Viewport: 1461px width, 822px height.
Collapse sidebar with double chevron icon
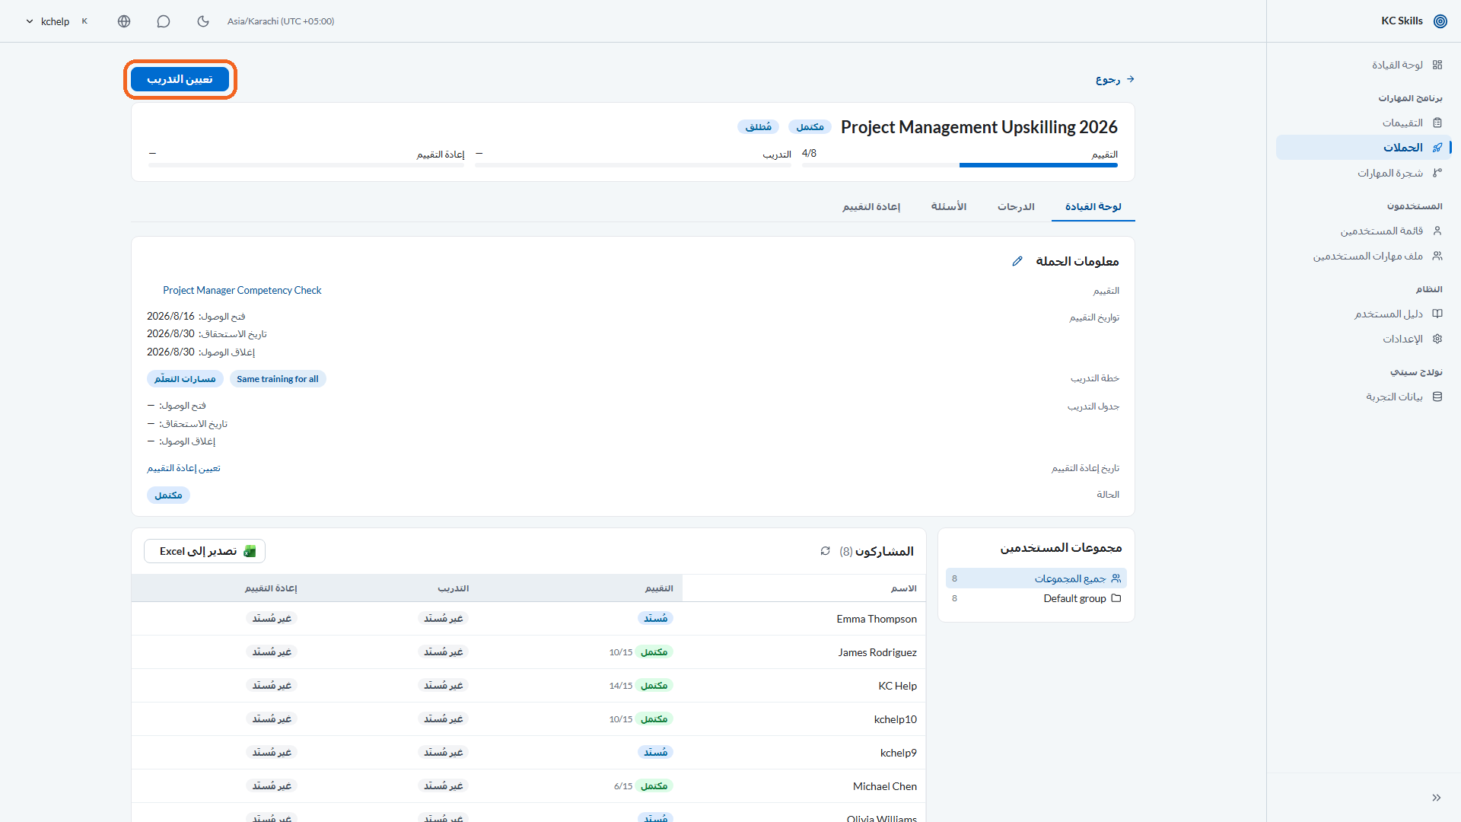click(1437, 798)
